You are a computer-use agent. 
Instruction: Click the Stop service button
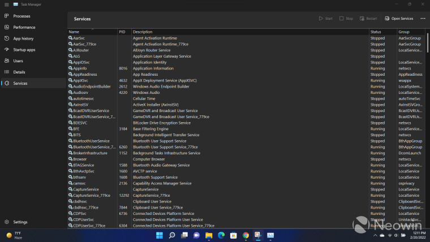click(x=346, y=18)
